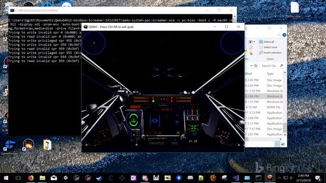Open Explorer open-with dropdown arrow

point(254,42)
